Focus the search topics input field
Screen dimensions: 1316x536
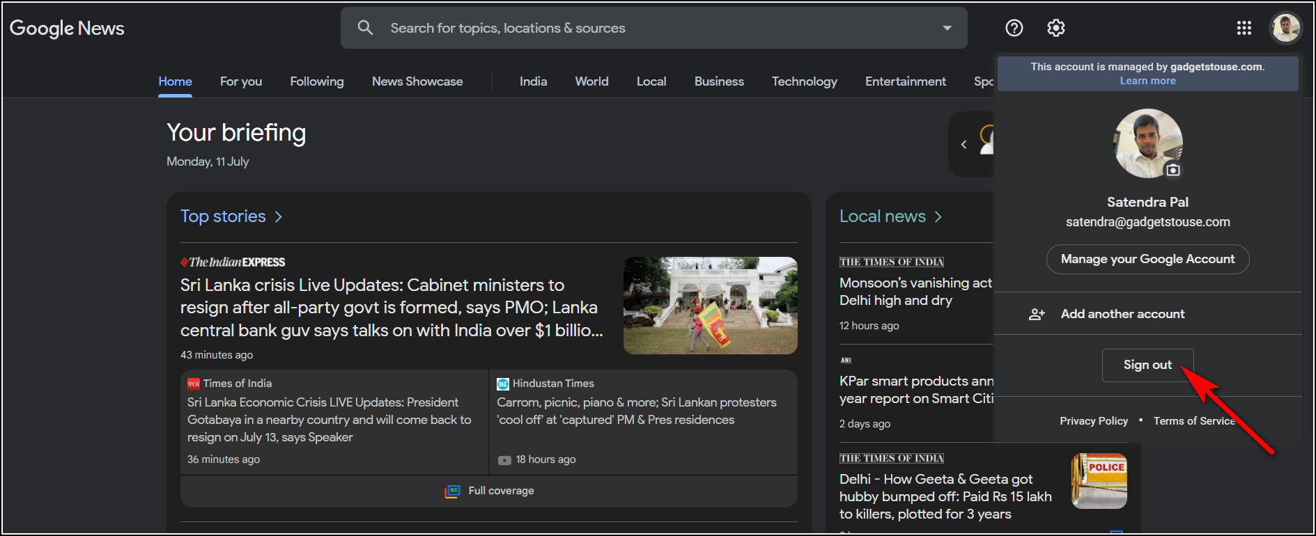click(653, 28)
